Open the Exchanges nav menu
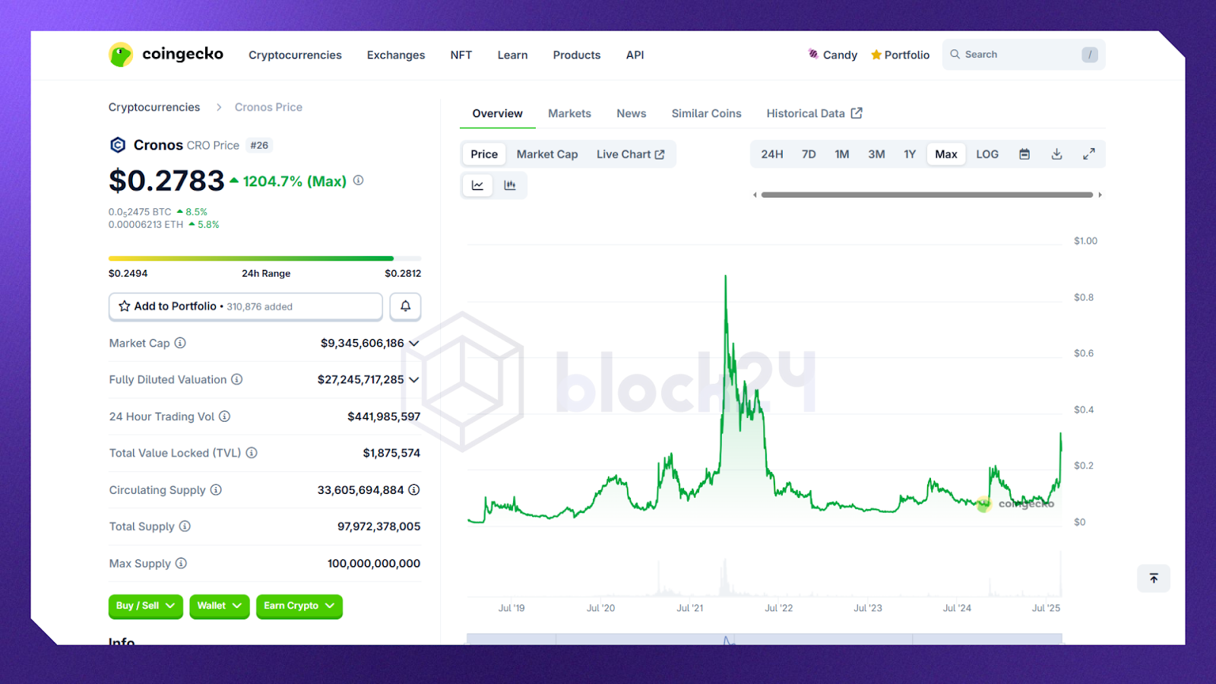This screenshot has height=684, width=1216. point(396,55)
